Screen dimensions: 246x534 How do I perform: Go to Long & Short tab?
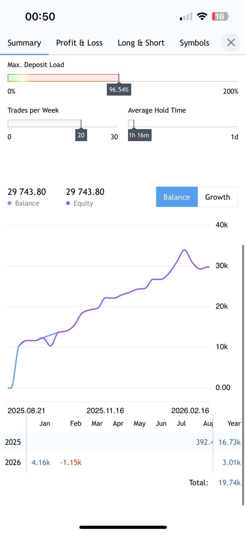click(x=141, y=43)
